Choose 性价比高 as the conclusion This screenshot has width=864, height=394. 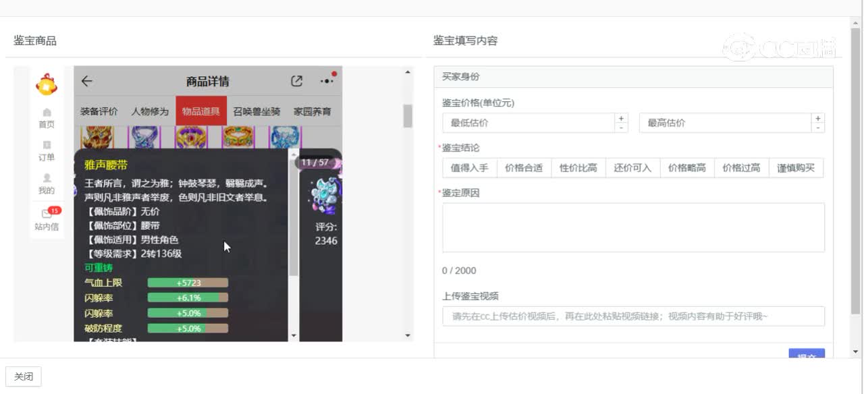(578, 168)
